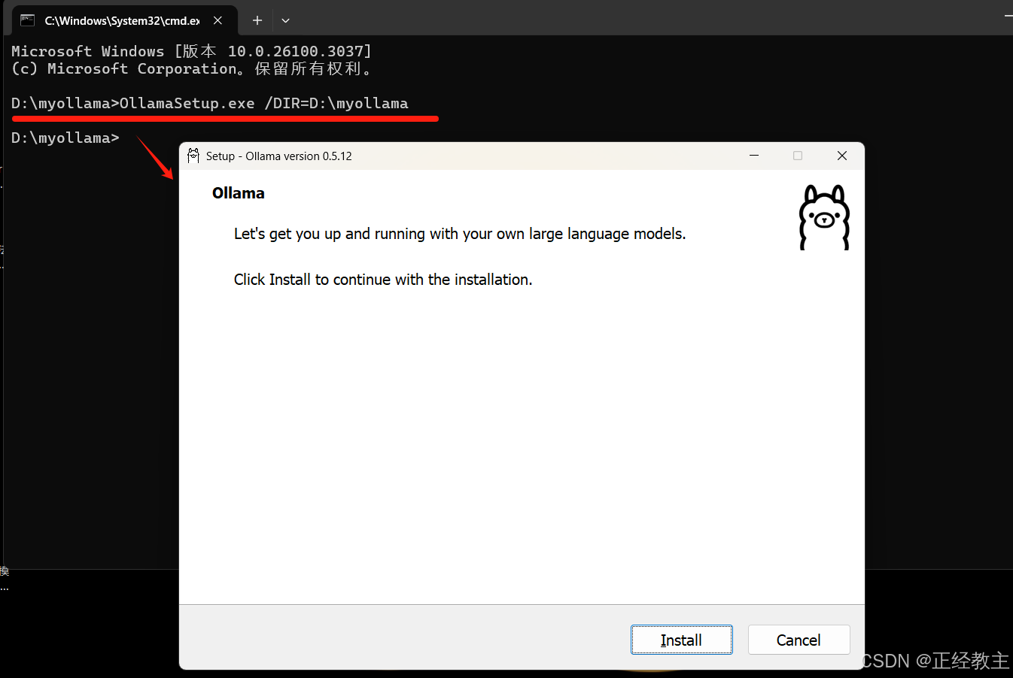Click the "Let's get you up and running" text
Viewport: 1013px width, 678px height.
(x=460, y=234)
